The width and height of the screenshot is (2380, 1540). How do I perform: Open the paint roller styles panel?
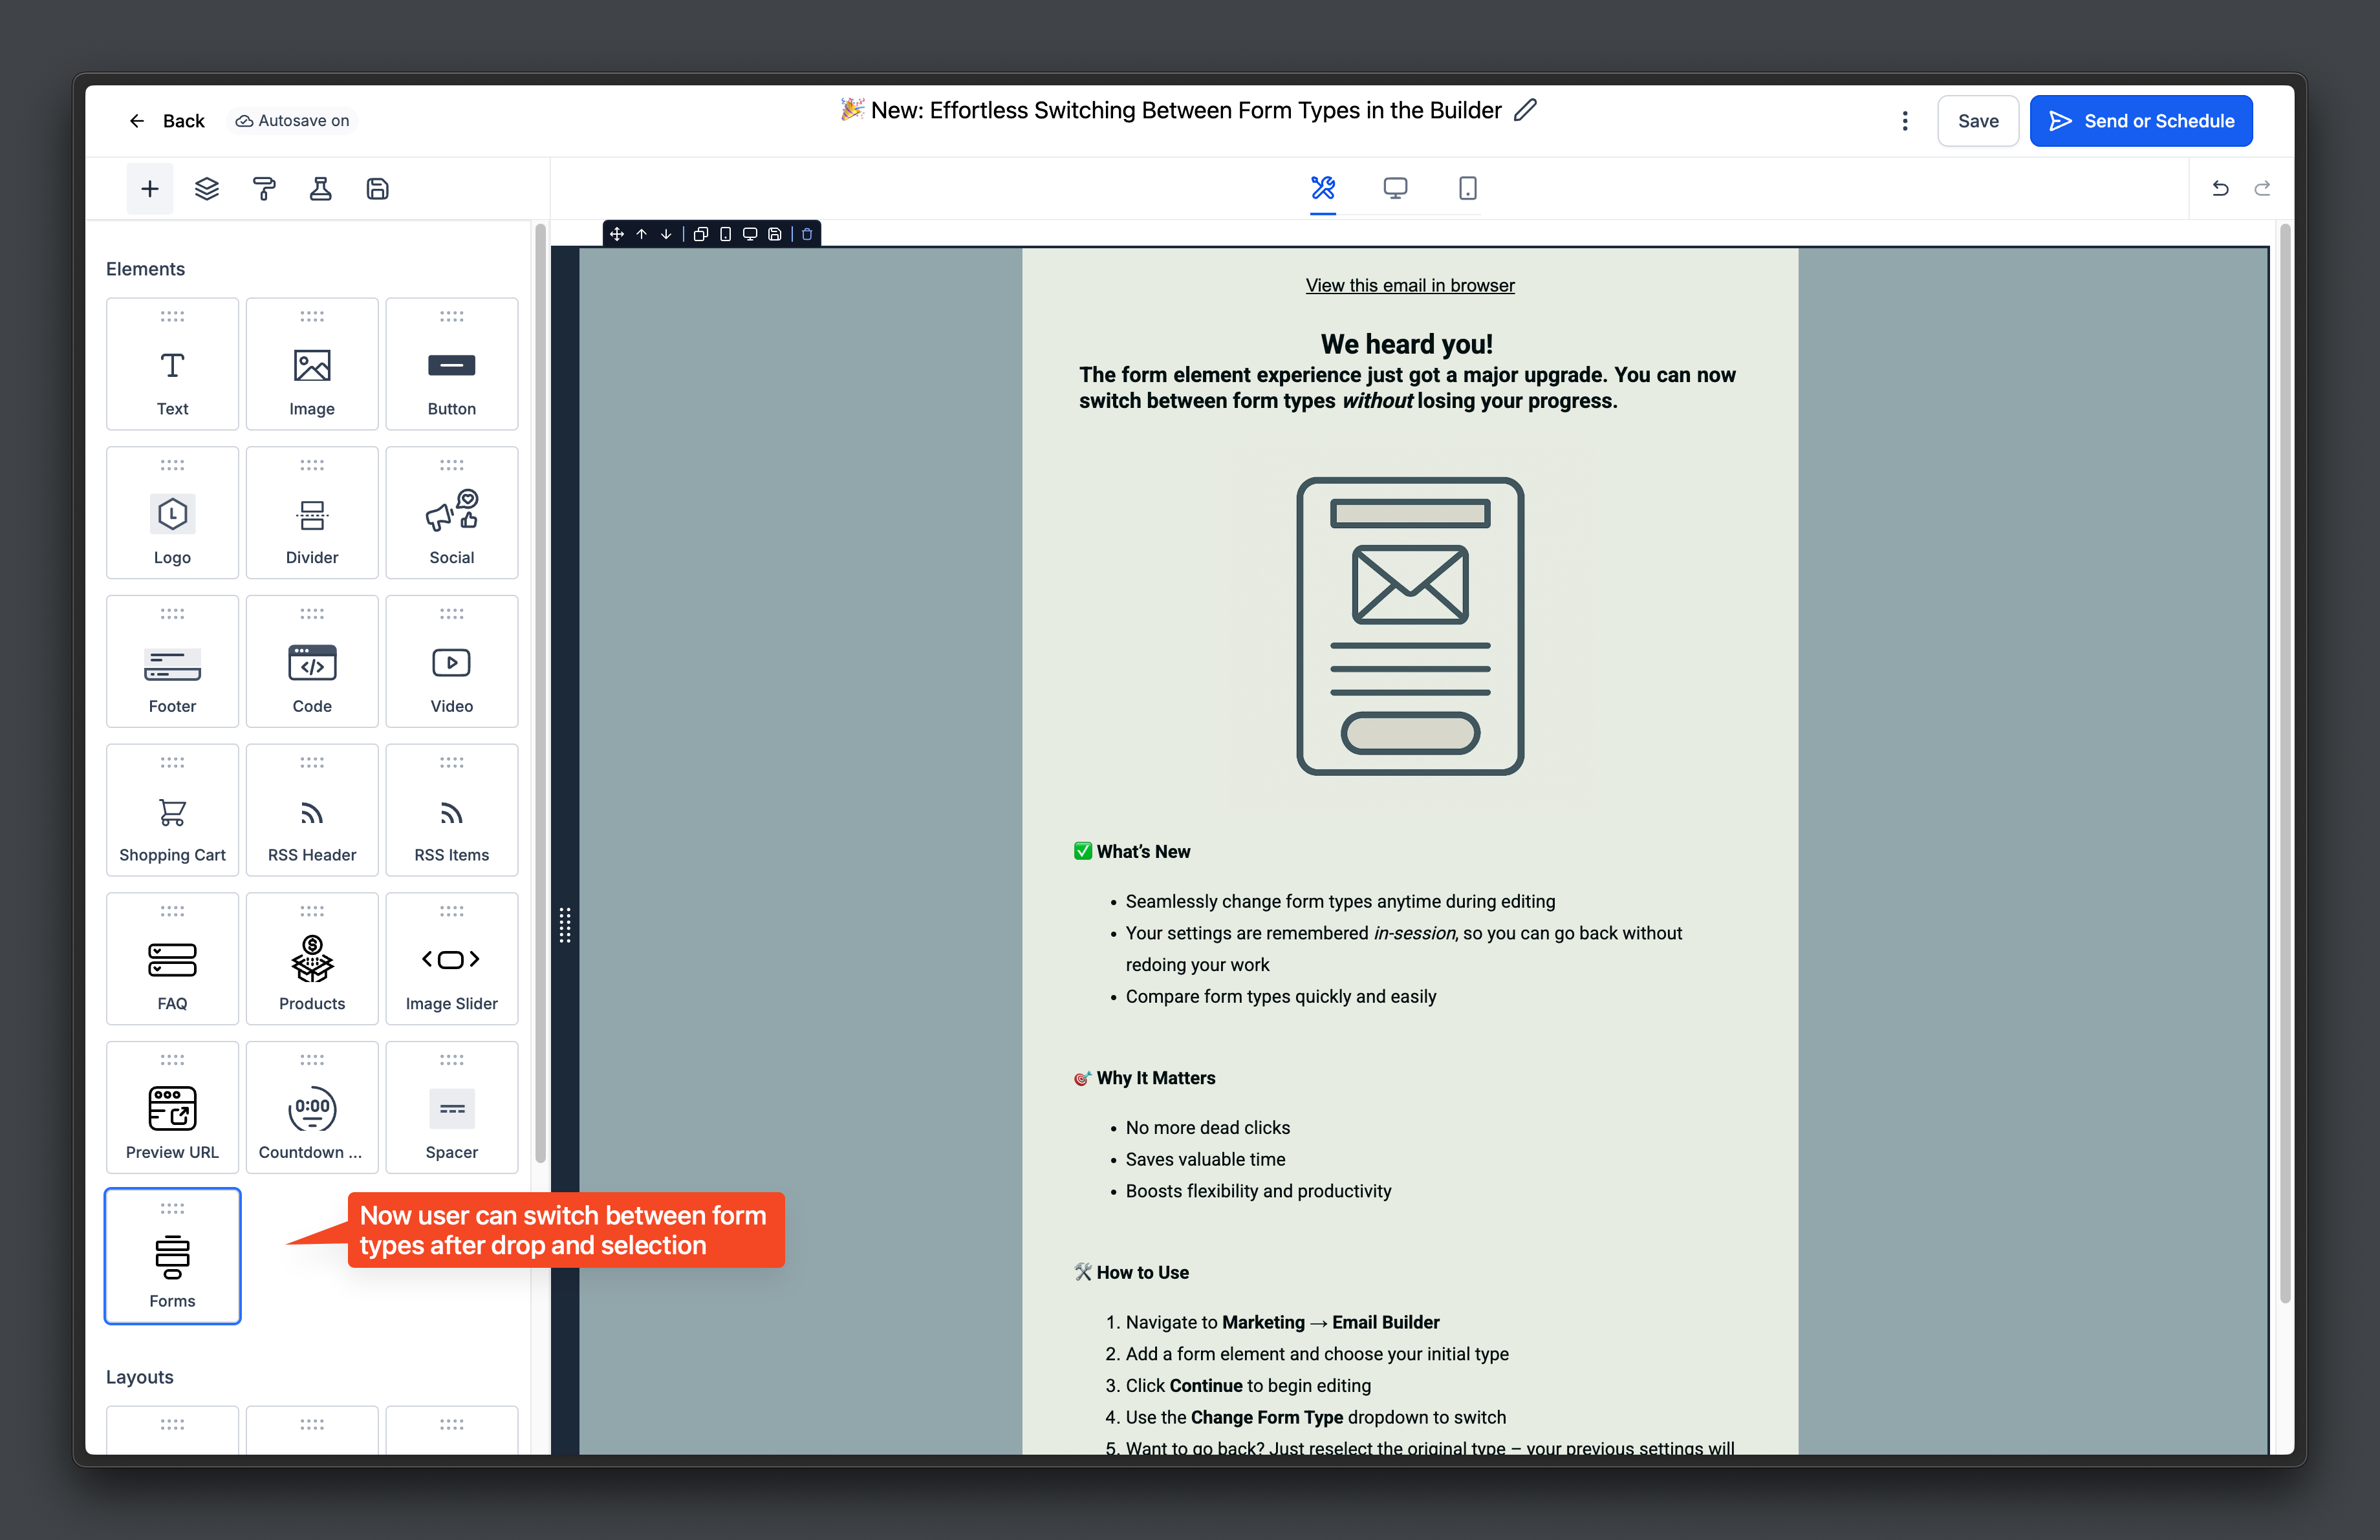264,189
